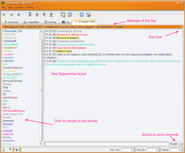Click user viperb0y in user list
This screenshot has height=153, width=185.
8,61
